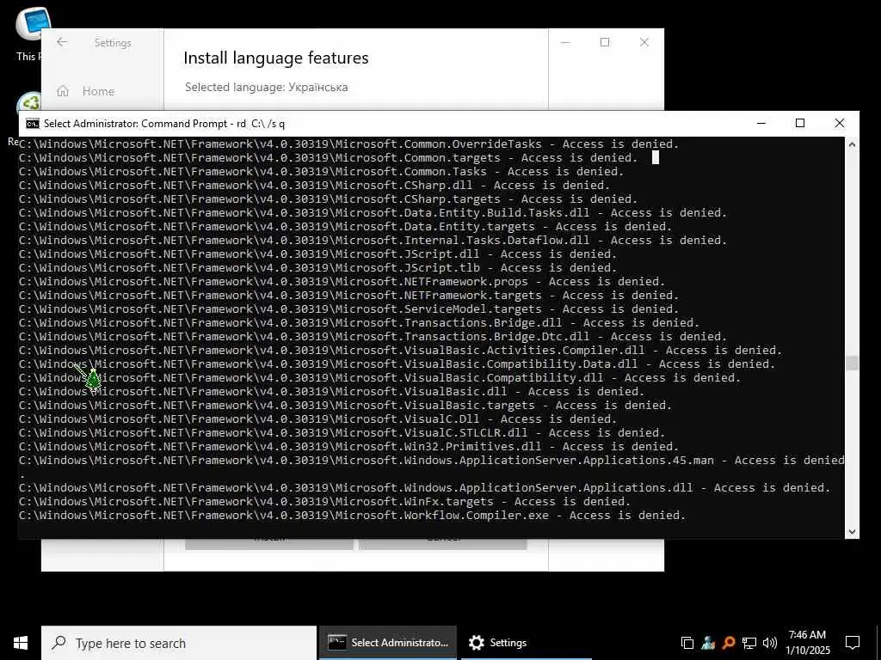Click the Microsoft.Transactions.Bridge.Dtc.dll line
This screenshot has height=660, width=881.
coord(373,336)
